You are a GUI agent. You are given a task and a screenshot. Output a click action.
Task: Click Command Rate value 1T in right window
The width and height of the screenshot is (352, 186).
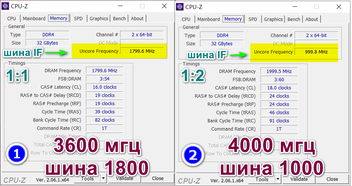(x=279, y=129)
